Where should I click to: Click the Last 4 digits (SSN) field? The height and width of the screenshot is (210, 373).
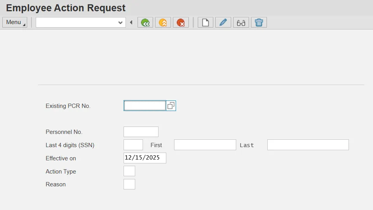pyautogui.click(x=133, y=145)
